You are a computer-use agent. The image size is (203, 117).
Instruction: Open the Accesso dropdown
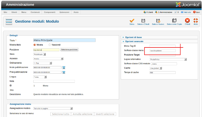pyautogui.click(x=48, y=58)
